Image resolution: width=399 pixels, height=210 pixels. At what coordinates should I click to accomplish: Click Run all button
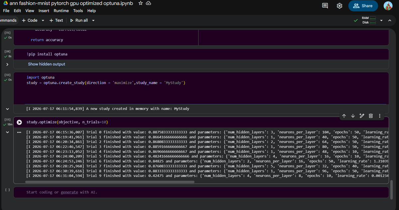79,20
